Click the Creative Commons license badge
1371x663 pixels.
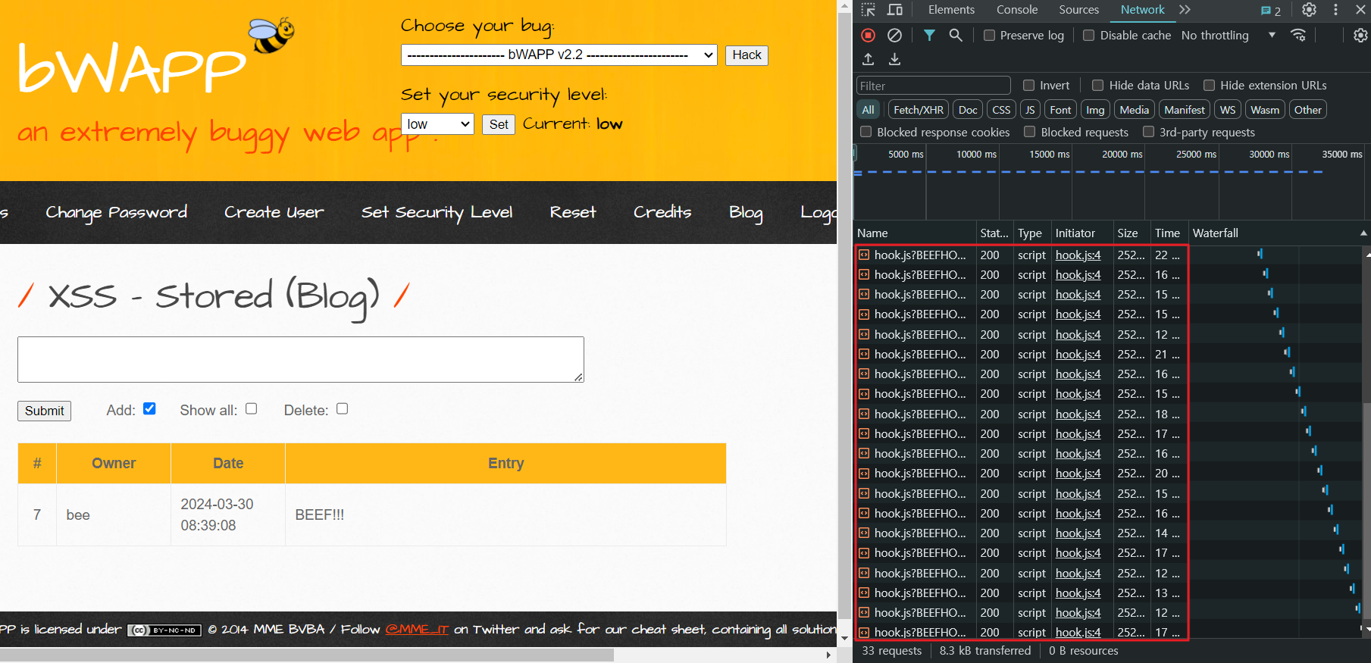[164, 630]
